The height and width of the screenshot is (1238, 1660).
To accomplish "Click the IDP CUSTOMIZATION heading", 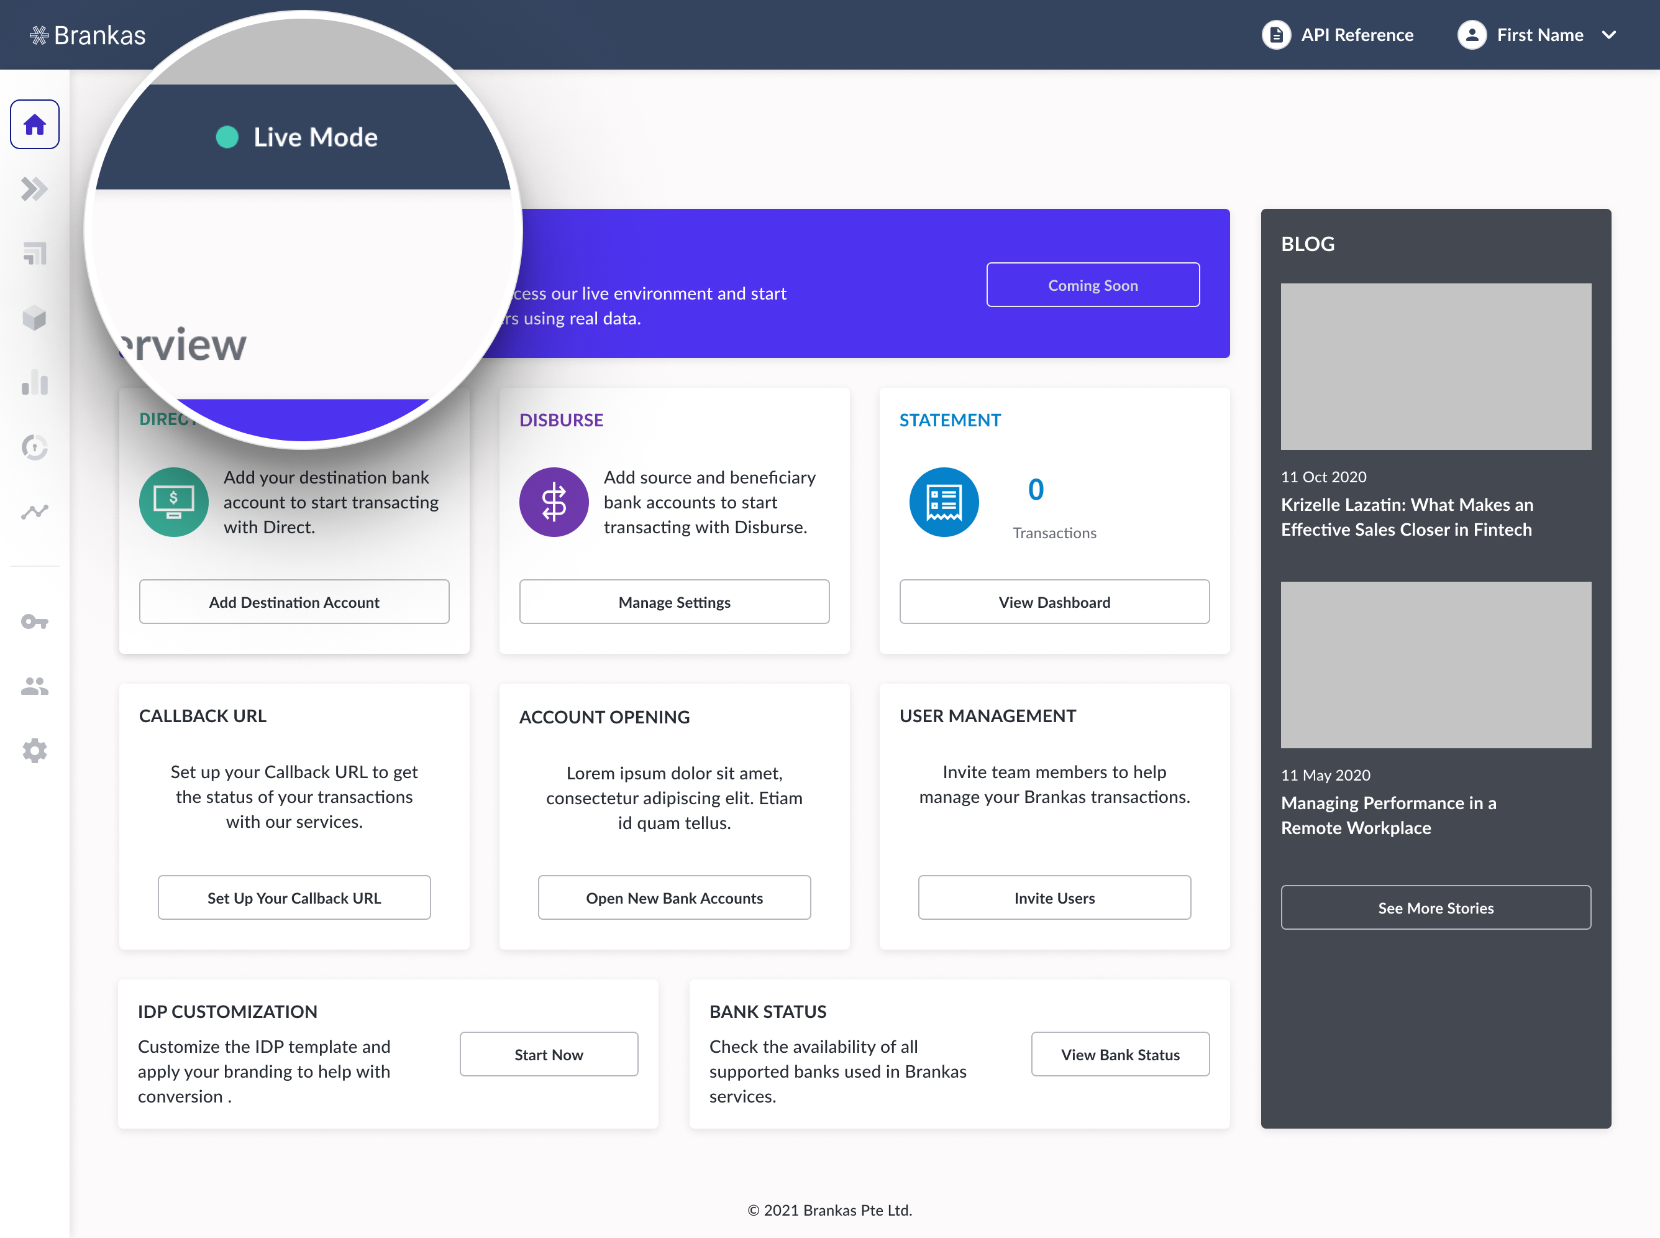I will coord(228,1012).
